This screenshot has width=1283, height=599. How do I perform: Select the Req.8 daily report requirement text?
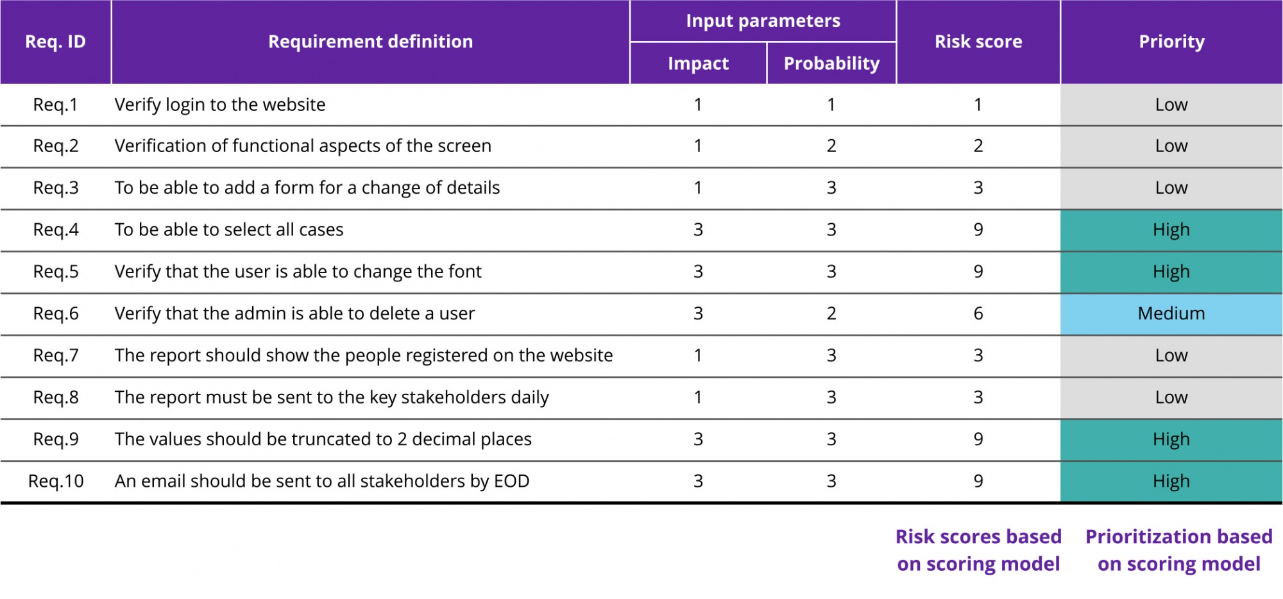332,398
